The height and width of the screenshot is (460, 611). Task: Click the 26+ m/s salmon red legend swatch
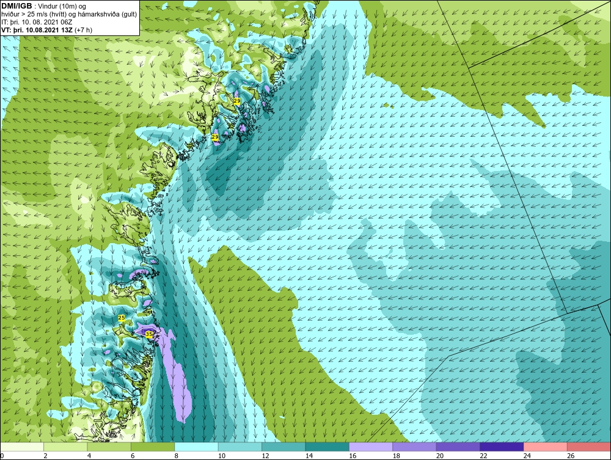pyautogui.click(x=589, y=447)
